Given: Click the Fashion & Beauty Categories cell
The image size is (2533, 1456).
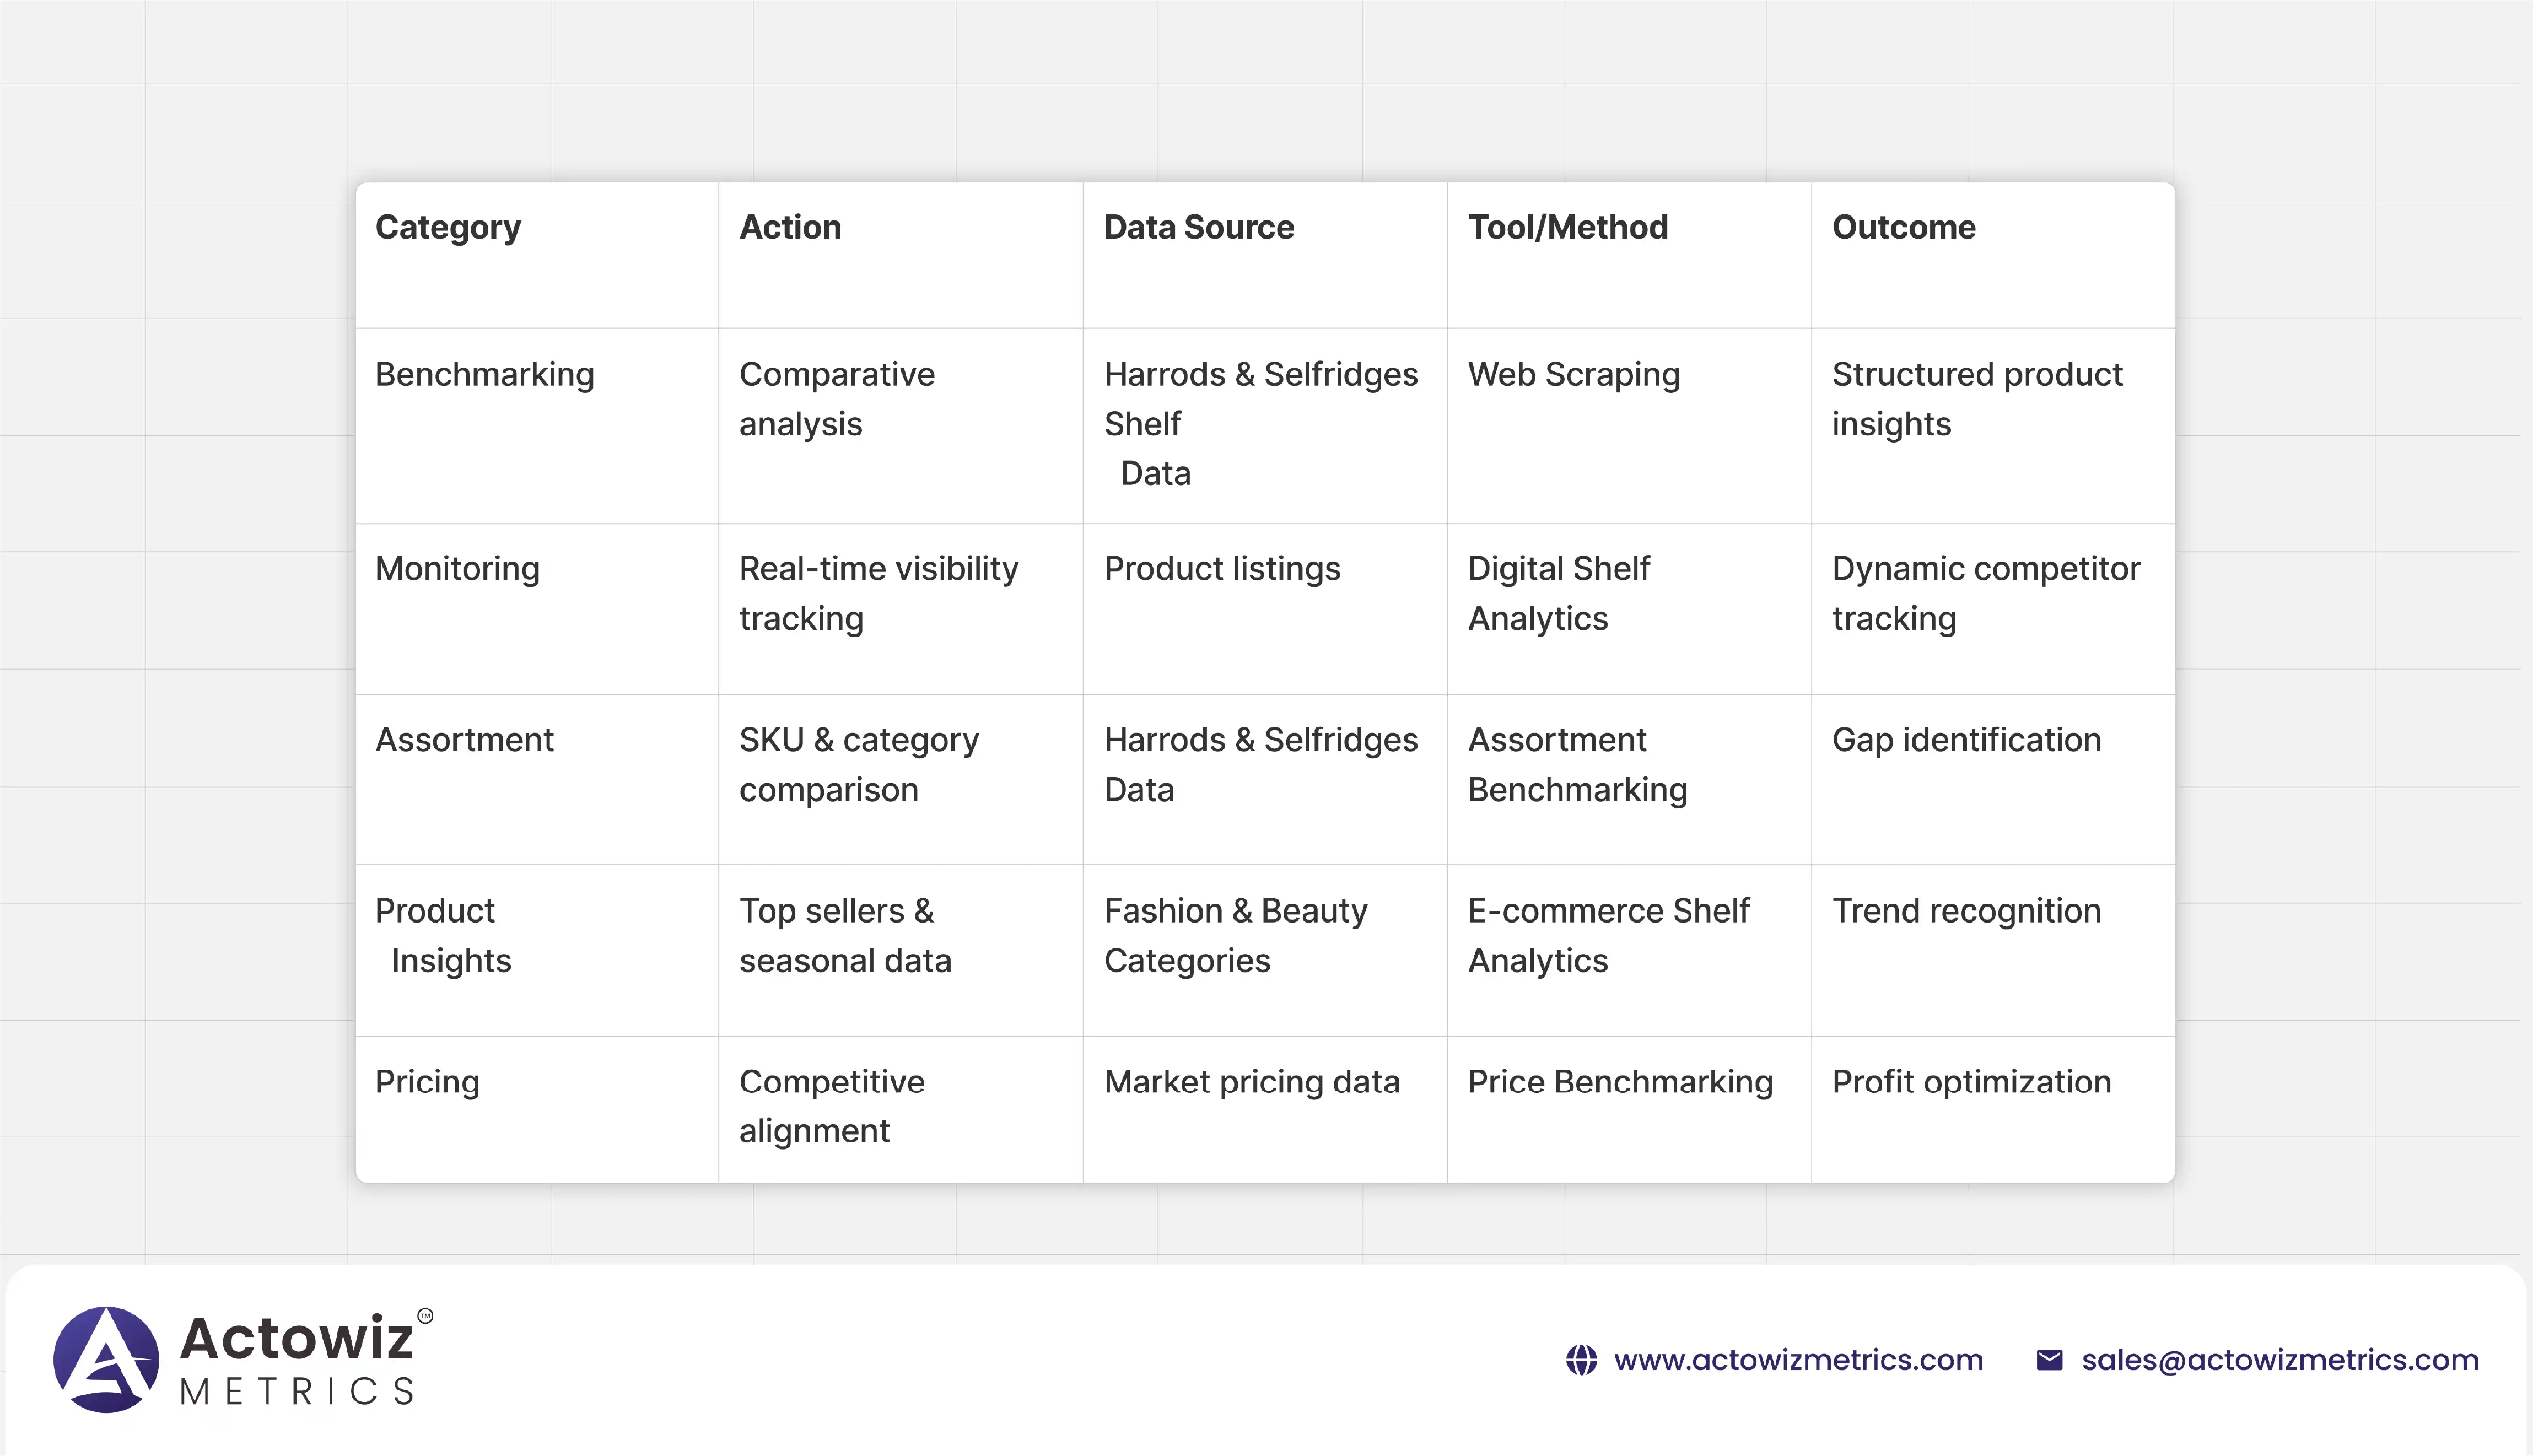Looking at the screenshot, I should [1235, 935].
